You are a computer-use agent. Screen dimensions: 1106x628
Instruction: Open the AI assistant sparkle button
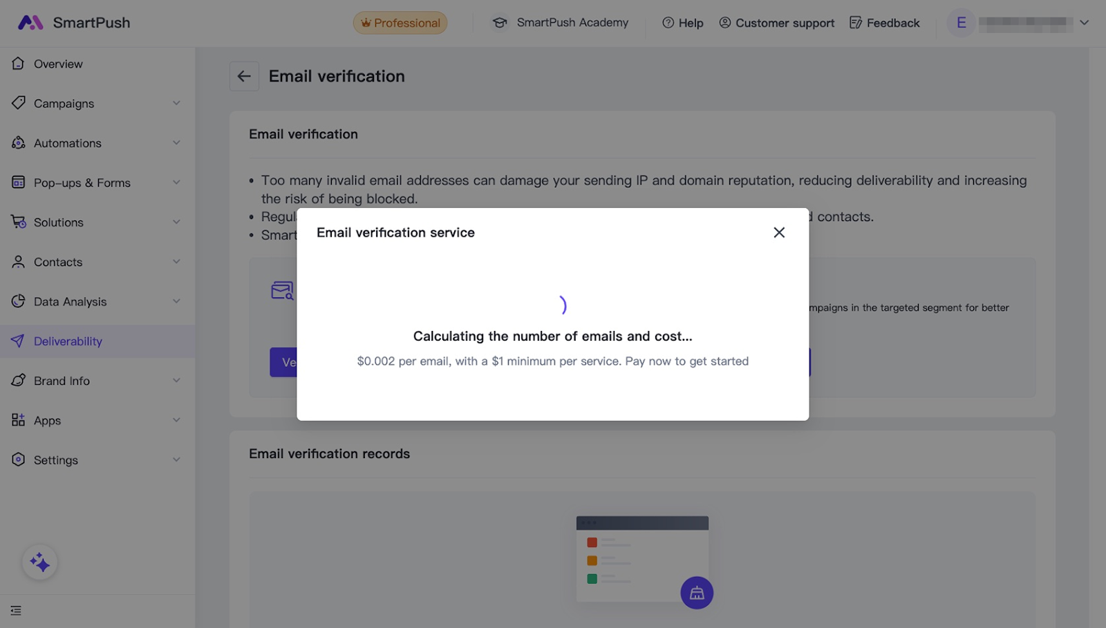pos(39,562)
